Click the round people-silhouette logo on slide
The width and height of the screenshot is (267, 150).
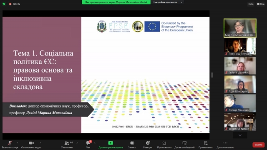coord(138,27)
